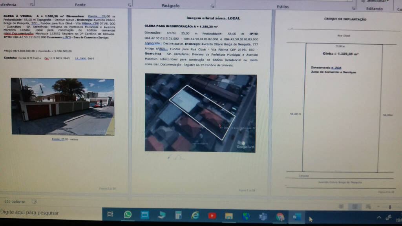The image size is (402, 226).
Task: Click the proofing check icon in status bar
Action: (x=34, y=202)
